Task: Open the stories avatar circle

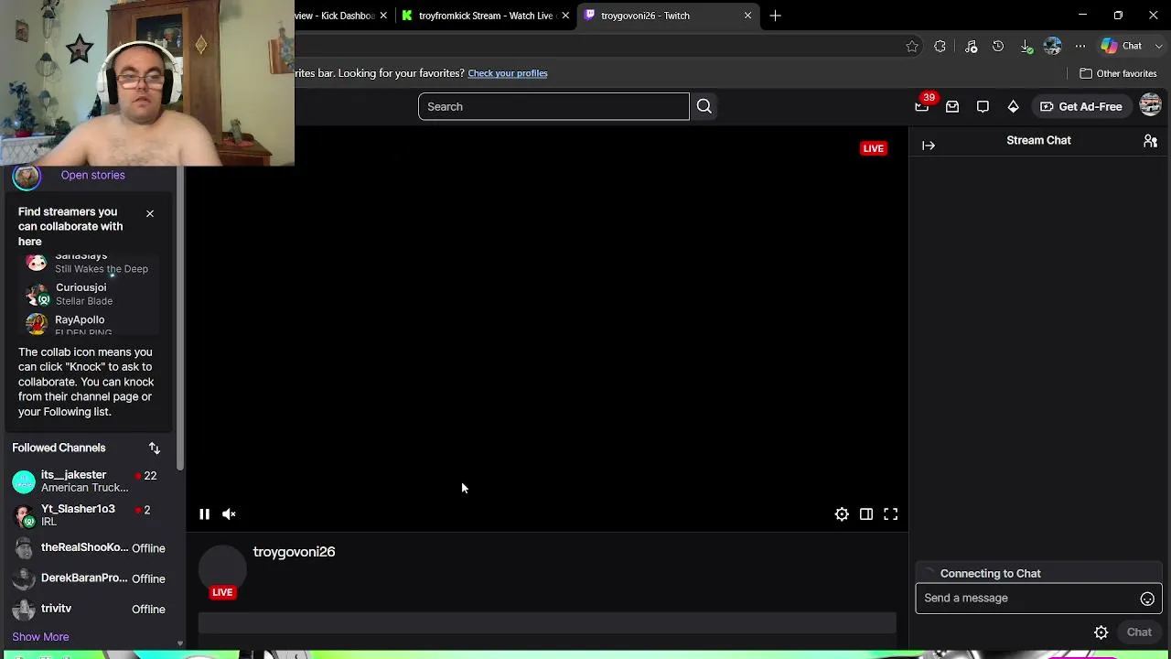Action: coord(27,177)
